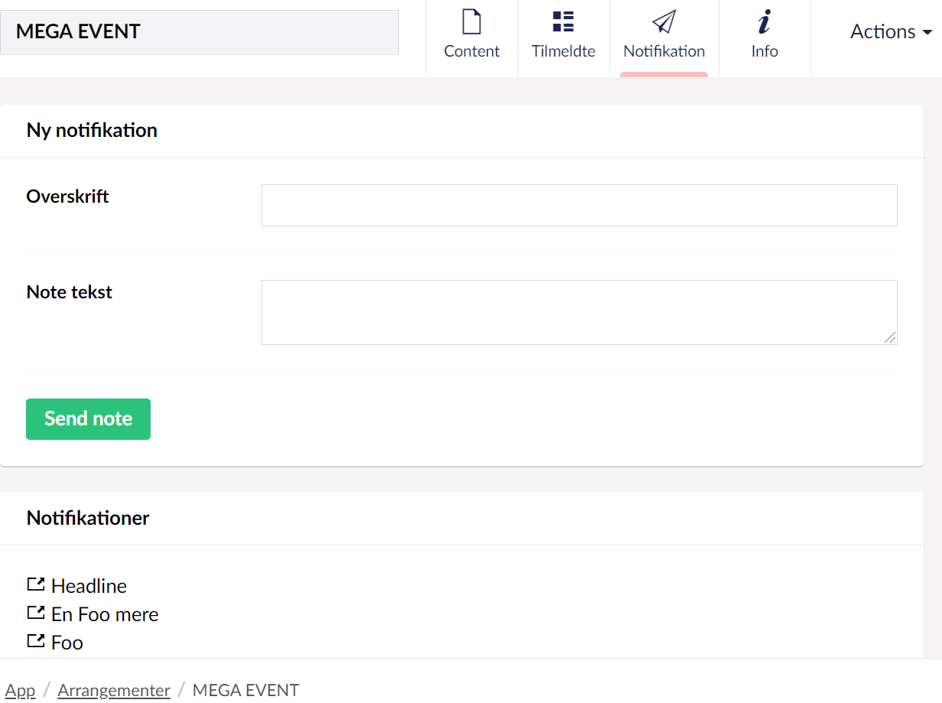Go to App in the breadcrumb

click(x=21, y=690)
